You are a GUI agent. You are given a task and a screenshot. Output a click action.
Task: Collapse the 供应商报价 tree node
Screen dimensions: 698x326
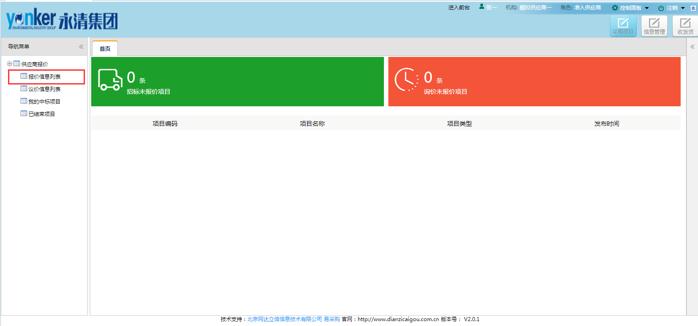tap(10, 64)
